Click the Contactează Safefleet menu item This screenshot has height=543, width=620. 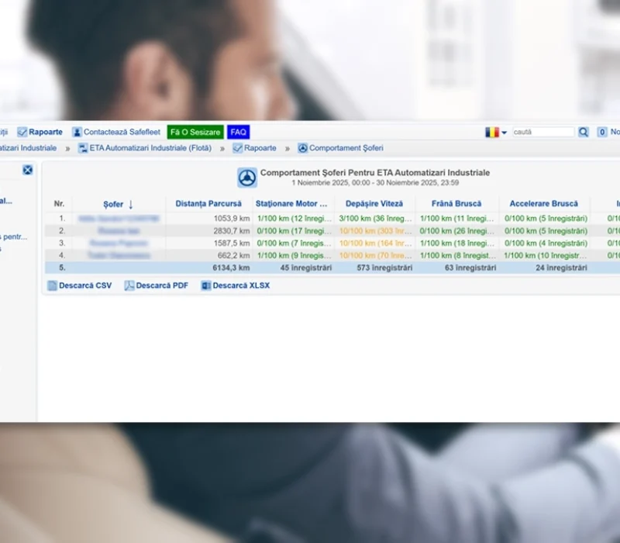tap(116, 133)
